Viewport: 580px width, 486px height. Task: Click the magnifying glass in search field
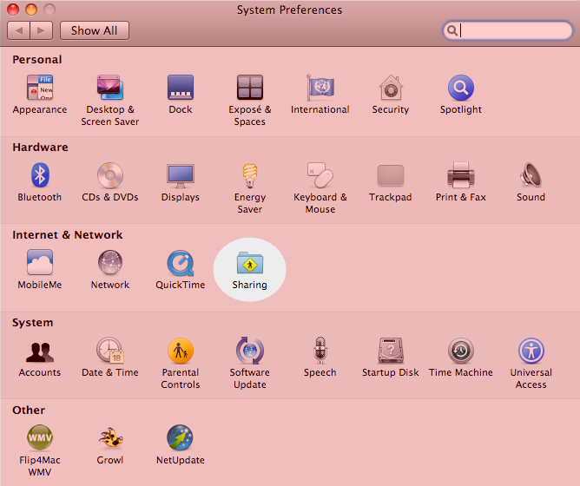coord(452,30)
